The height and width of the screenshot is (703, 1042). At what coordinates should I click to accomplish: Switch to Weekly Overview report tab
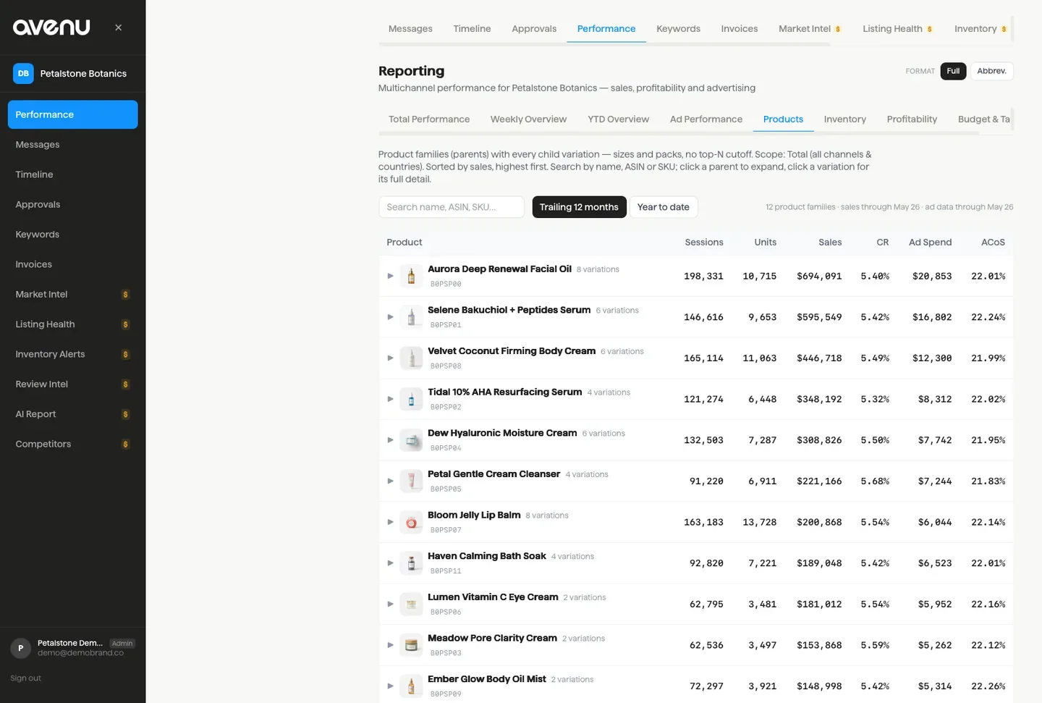[x=528, y=119]
